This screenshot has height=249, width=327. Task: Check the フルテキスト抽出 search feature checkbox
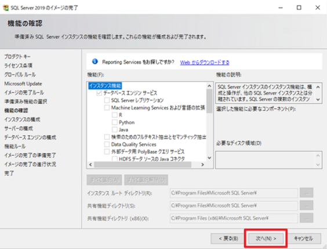tap(107, 137)
